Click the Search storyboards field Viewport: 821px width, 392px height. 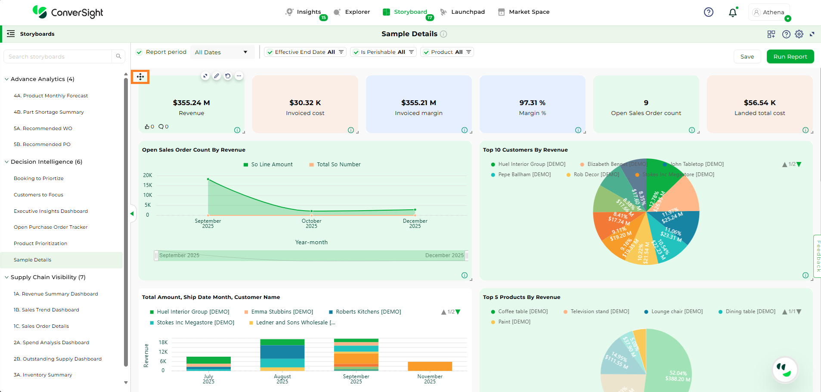coord(58,56)
